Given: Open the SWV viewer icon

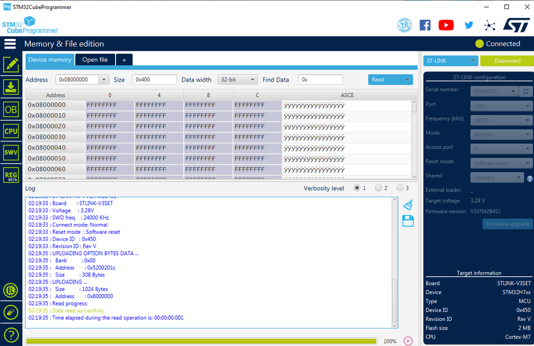Looking at the screenshot, I should pyautogui.click(x=11, y=152).
